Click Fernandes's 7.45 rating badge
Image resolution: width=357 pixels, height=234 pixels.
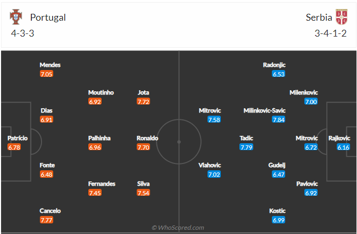[x=95, y=193]
